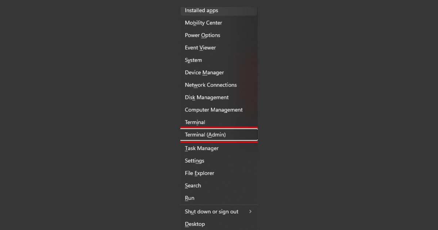Viewport: 438px width, 230px height.
Task: Open Windows Search
Action: click(x=193, y=185)
